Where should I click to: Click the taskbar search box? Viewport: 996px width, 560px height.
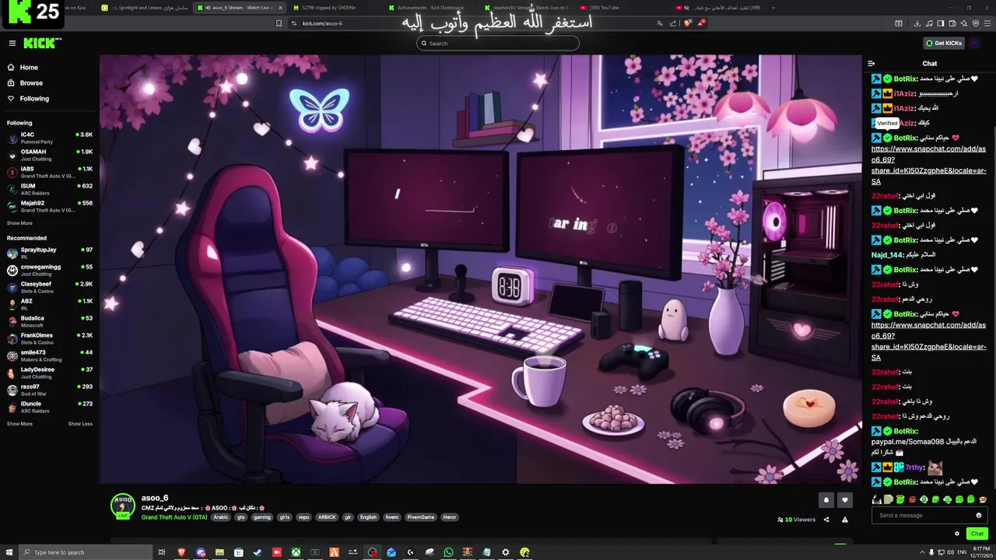(86, 552)
